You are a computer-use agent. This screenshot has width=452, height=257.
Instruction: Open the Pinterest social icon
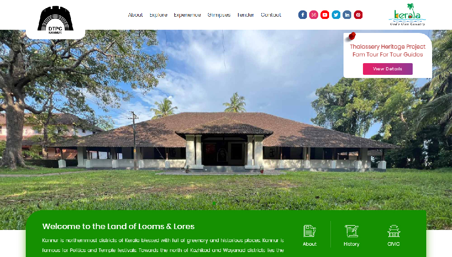[358, 15]
